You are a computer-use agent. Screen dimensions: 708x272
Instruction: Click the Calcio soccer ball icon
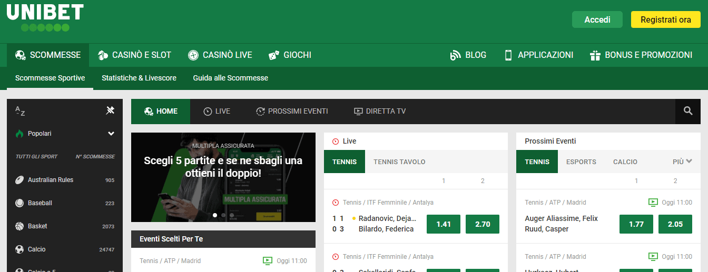[19, 249]
